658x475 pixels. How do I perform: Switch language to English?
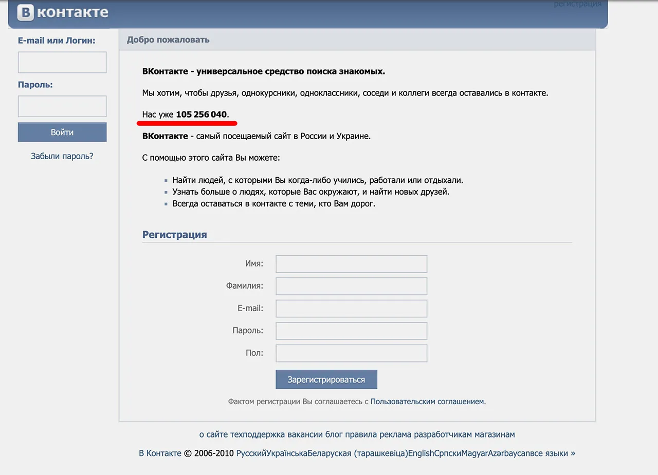pyautogui.click(x=421, y=453)
